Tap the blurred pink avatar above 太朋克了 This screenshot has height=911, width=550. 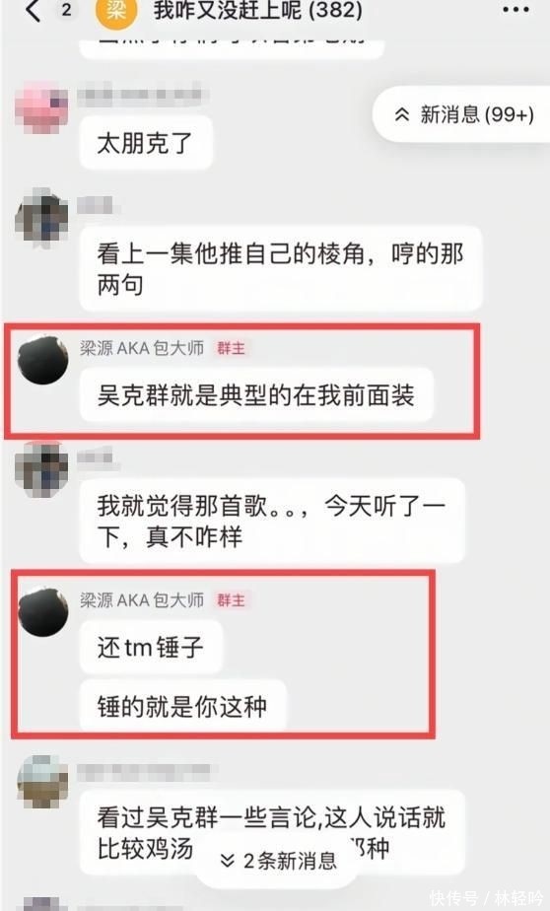click(x=41, y=107)
